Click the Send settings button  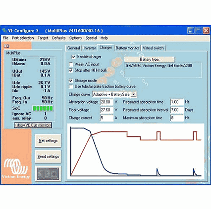click(x=48, y=156)
